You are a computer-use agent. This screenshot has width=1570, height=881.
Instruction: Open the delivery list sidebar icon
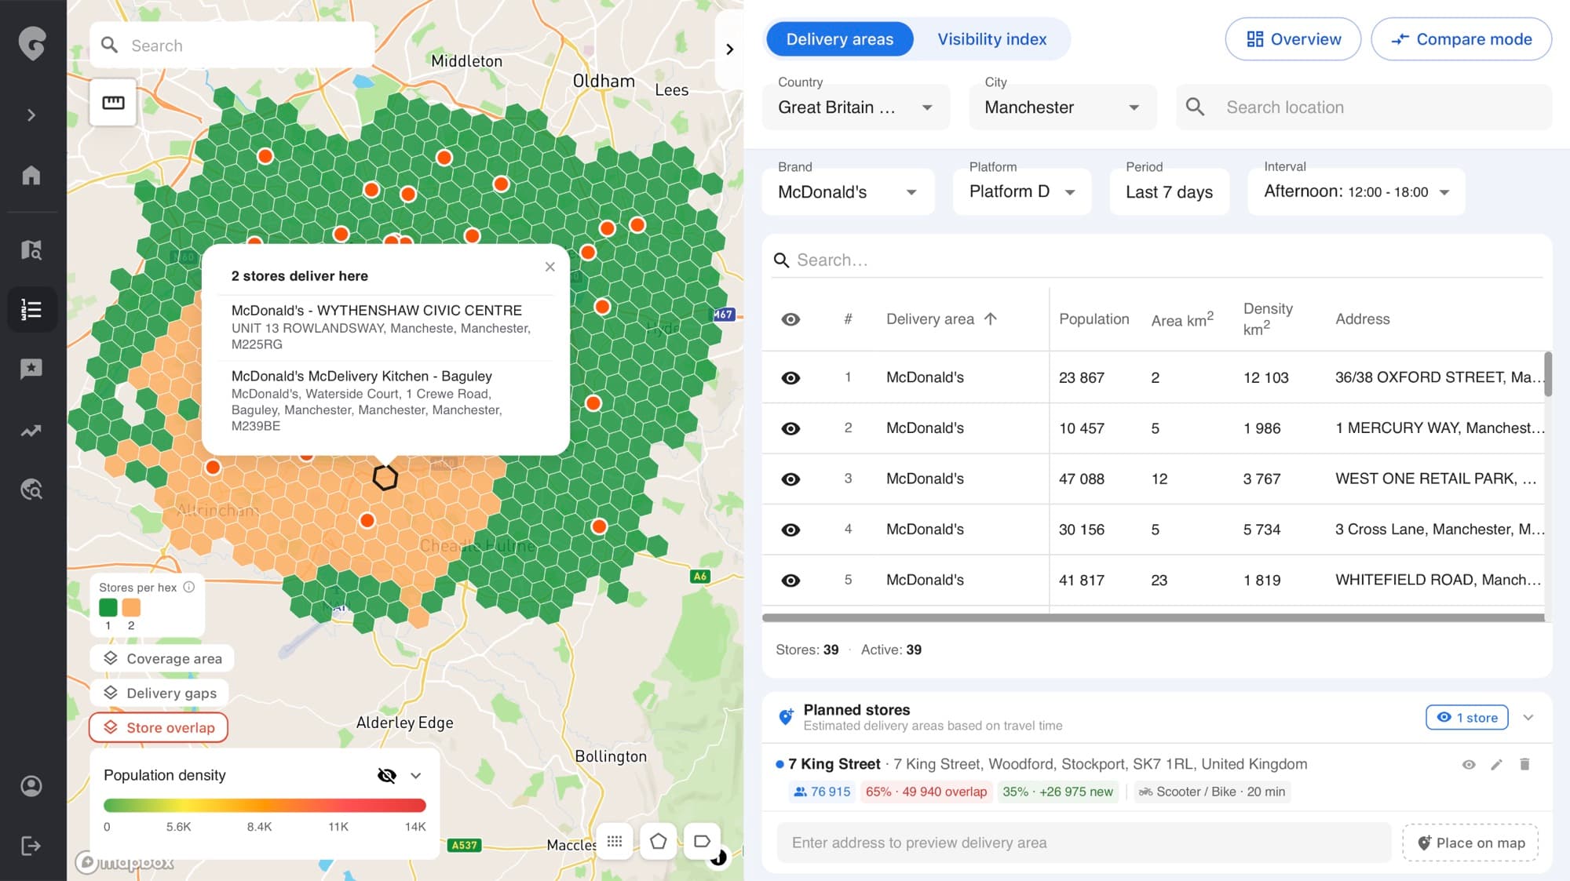pyautogui.click(x=31, y=310)
